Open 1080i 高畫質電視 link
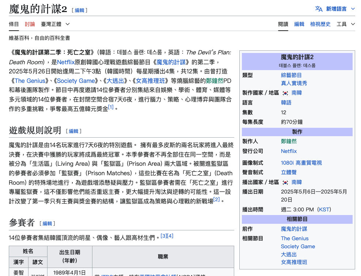361x276 pixels. [301, 163]
